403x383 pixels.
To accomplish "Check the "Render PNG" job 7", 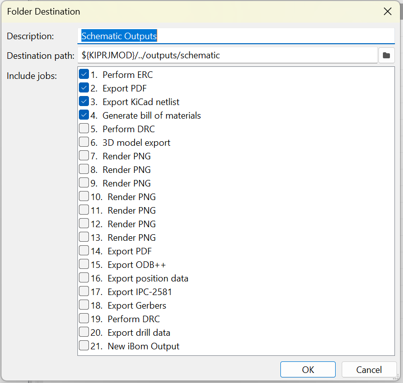I will pos(83,156).
